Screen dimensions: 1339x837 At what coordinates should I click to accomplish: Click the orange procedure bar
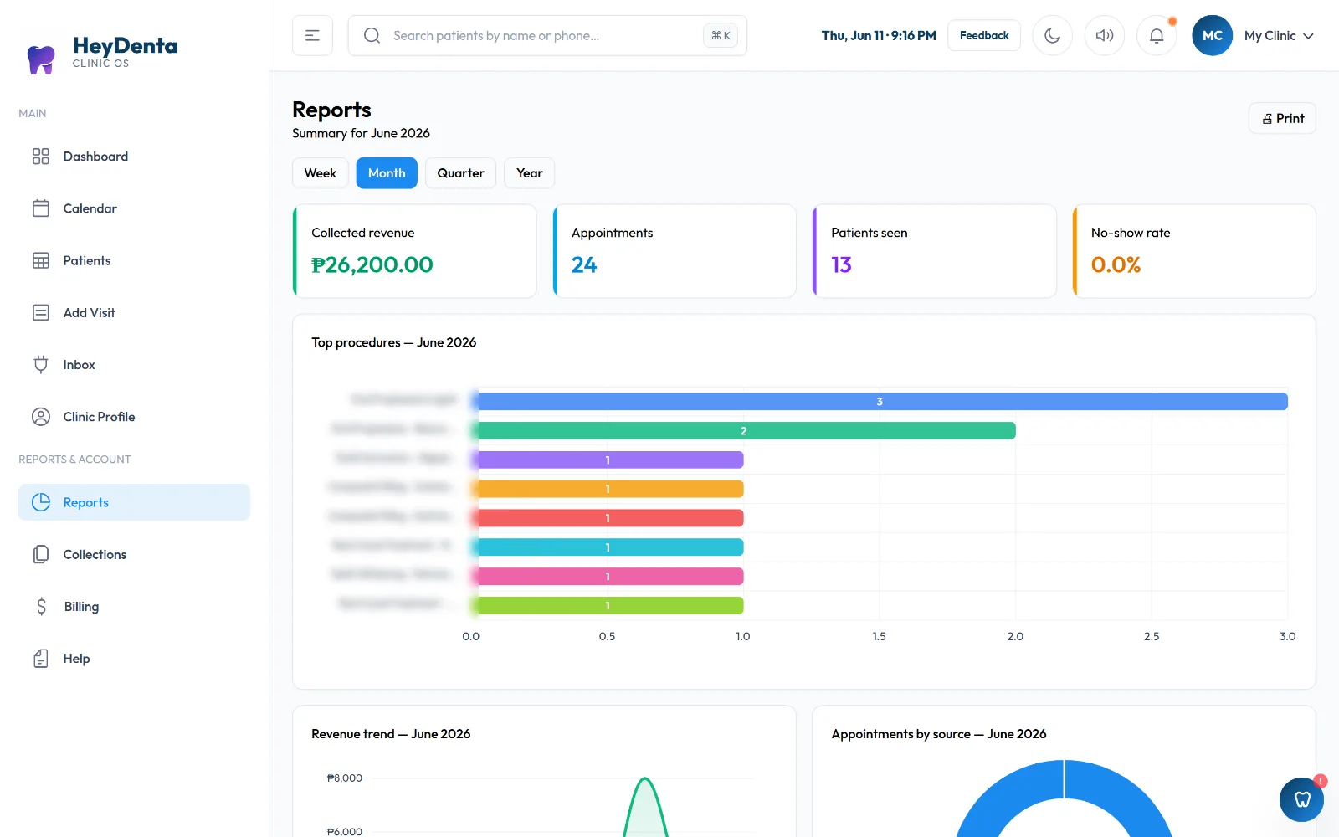click(608, 489)
